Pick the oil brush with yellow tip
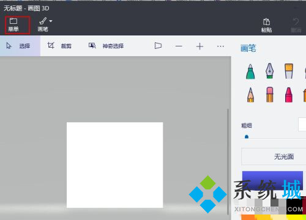The width and height of the screenshot is (306, 220). (289, 71)
